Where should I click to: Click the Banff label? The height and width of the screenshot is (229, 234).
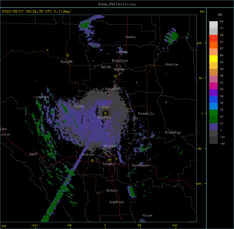pos(34,154)
